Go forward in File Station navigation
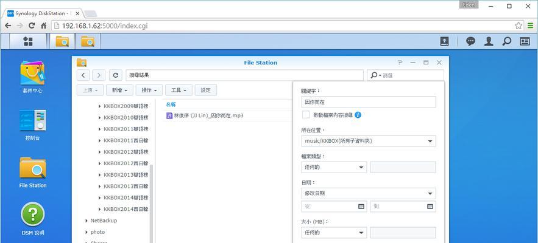Image resolution: width=538 pixels, height=243 pixels. [99, 75]
